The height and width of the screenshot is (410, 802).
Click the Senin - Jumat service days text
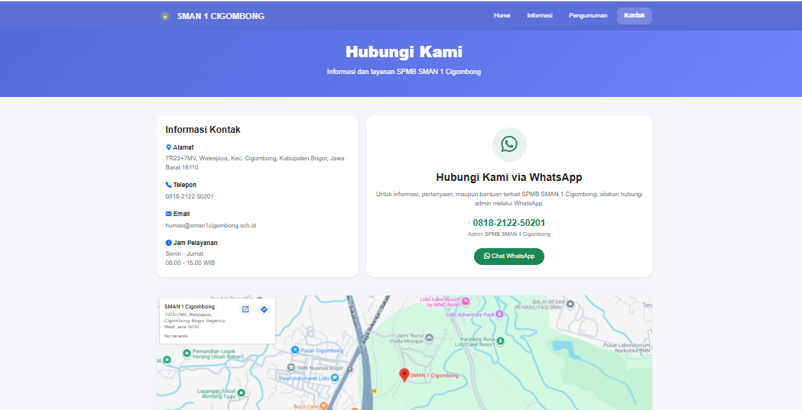pyautogui.click(x=184, y=253)
